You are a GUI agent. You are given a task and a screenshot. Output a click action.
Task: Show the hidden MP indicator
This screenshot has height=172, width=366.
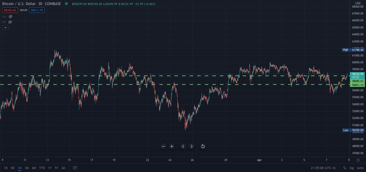pos(10,22)
